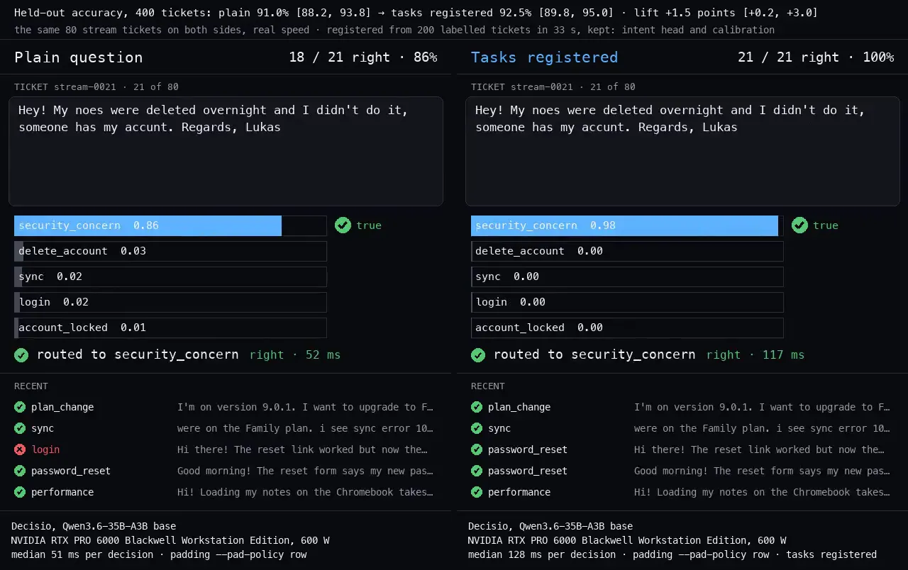Click the right 'TICKET stream-0021 · 21 of 80' label
Viewport: 908px width, 570px height.
click(x=553, y=87)
